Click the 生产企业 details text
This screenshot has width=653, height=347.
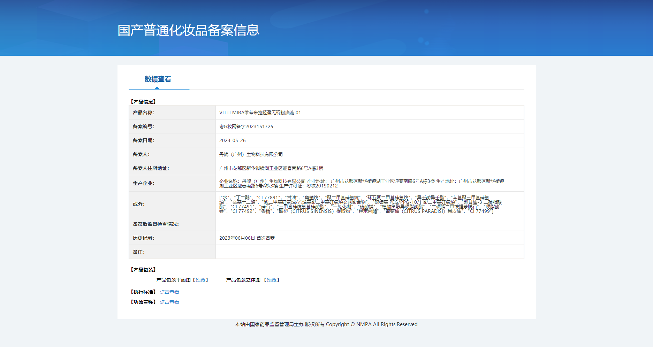361,183
